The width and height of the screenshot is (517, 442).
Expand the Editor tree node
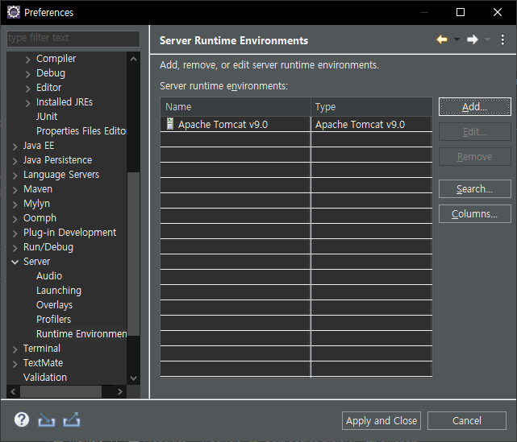(28, 89)
